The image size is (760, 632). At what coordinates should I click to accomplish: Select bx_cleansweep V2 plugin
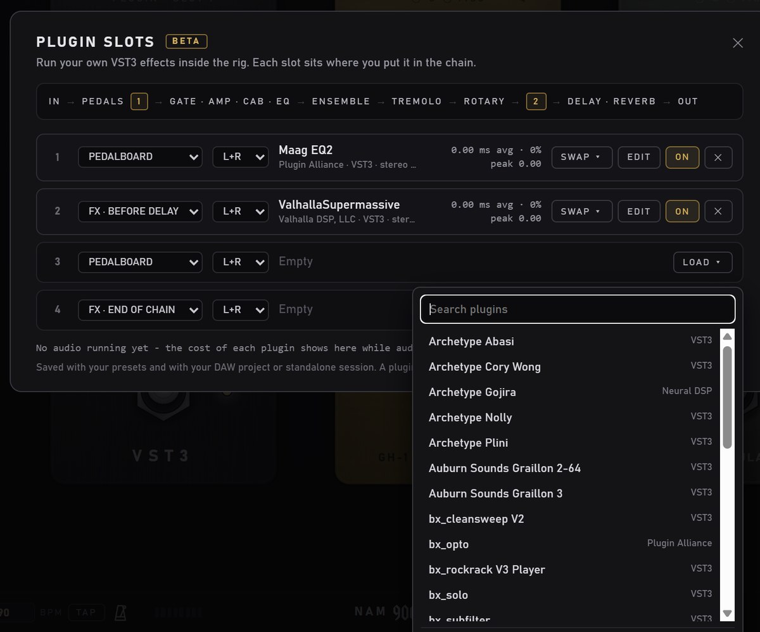click(570, 519)
